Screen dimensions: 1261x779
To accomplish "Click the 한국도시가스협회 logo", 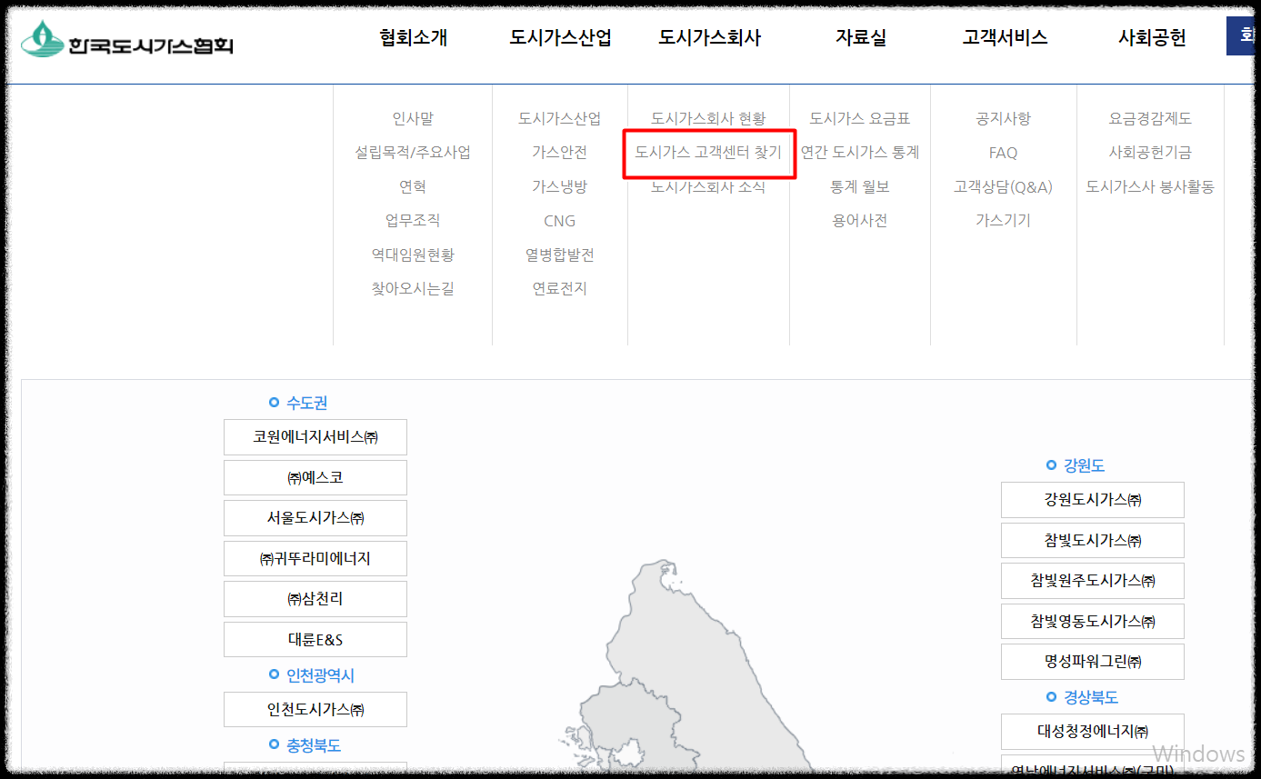I will tap(128, 40).
